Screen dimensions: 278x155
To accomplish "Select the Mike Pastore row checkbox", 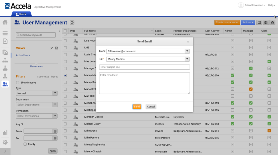I will coord(65,138).
